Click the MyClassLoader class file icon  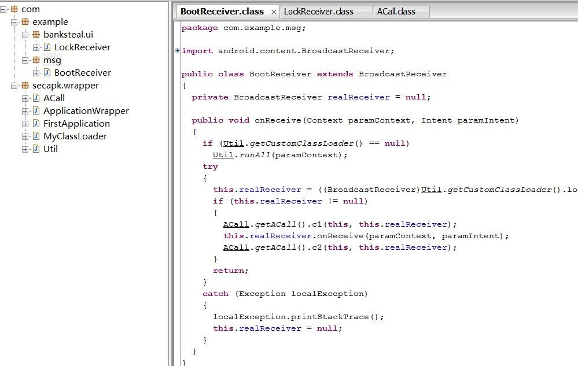tap(36, 136)
